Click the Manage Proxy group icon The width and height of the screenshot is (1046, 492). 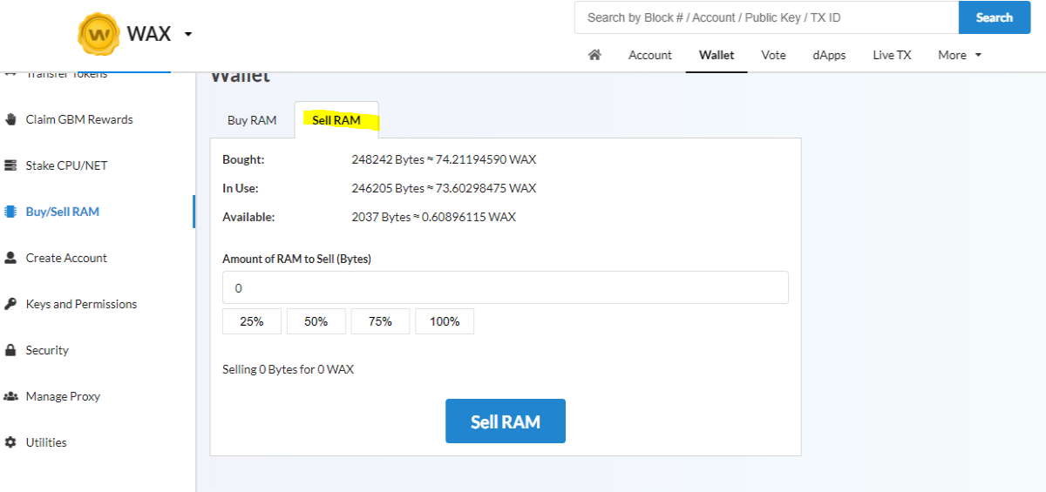click(x=10, y=396)
